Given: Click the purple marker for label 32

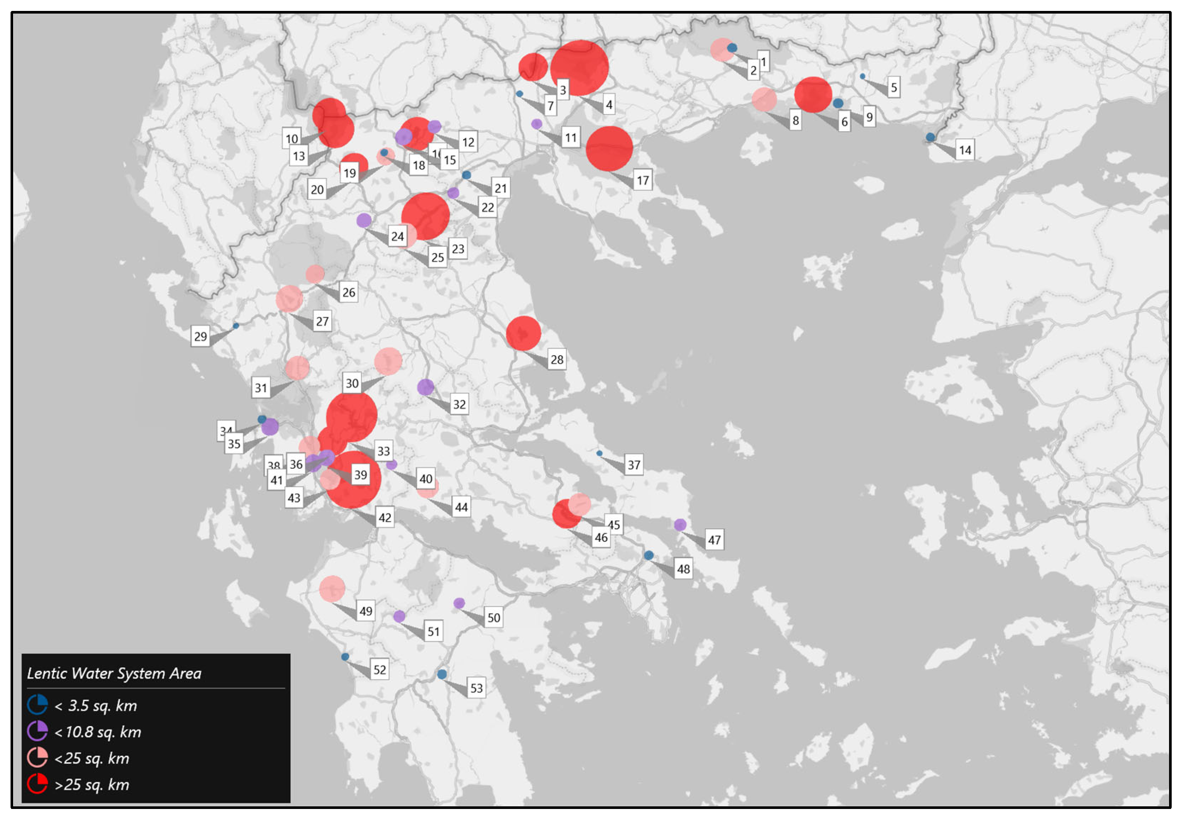Looking at the screenshot, I should point(425,387).
